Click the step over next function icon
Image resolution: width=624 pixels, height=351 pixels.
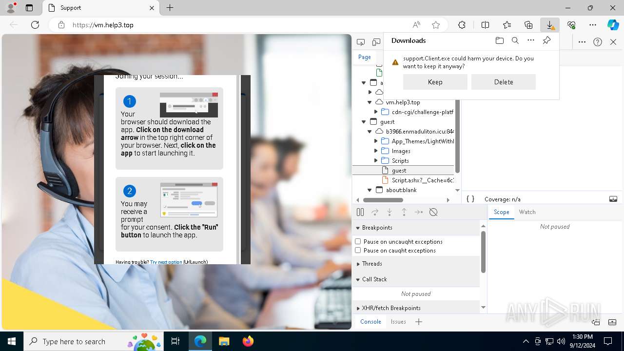(375, 212)
